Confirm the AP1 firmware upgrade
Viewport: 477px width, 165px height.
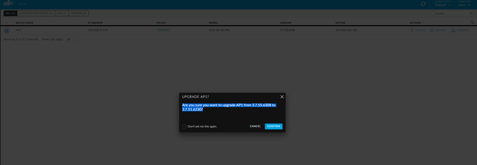pyautogui.click(x=273, y=126)
